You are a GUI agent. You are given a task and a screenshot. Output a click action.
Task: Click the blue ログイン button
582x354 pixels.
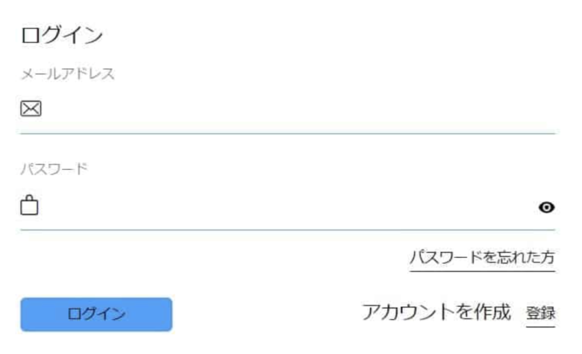click(x=96, y=315)
